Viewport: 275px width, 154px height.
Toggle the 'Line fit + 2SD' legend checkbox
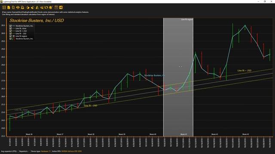click(x=10, y=31)
